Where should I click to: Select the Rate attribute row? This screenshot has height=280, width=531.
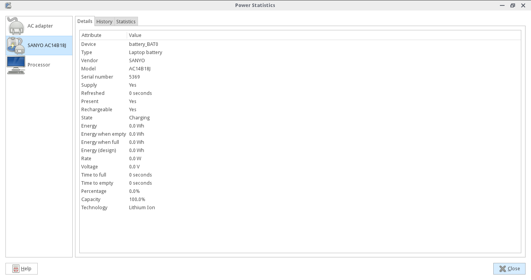coord(86,159)
